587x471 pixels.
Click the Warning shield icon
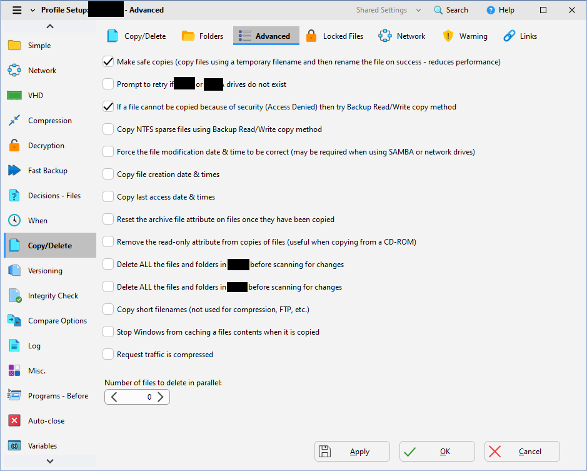pos(448,36)
